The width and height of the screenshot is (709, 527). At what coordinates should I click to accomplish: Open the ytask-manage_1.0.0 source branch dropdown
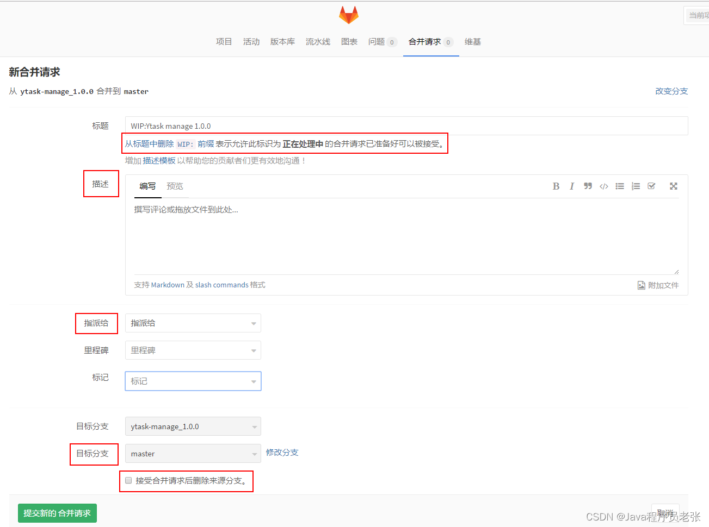pos(193,426)
